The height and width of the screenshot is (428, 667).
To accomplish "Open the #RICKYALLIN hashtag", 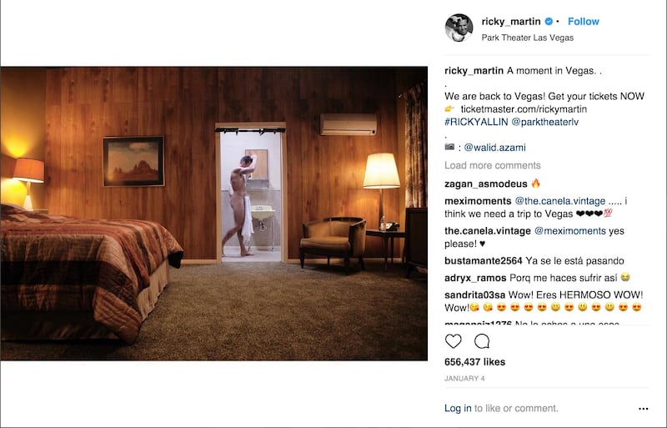I will pos(476,122).
